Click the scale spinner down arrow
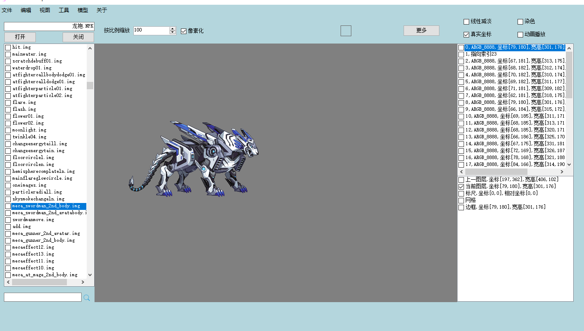Viewport: 584px width, 331px height. (x=173, y=32)
